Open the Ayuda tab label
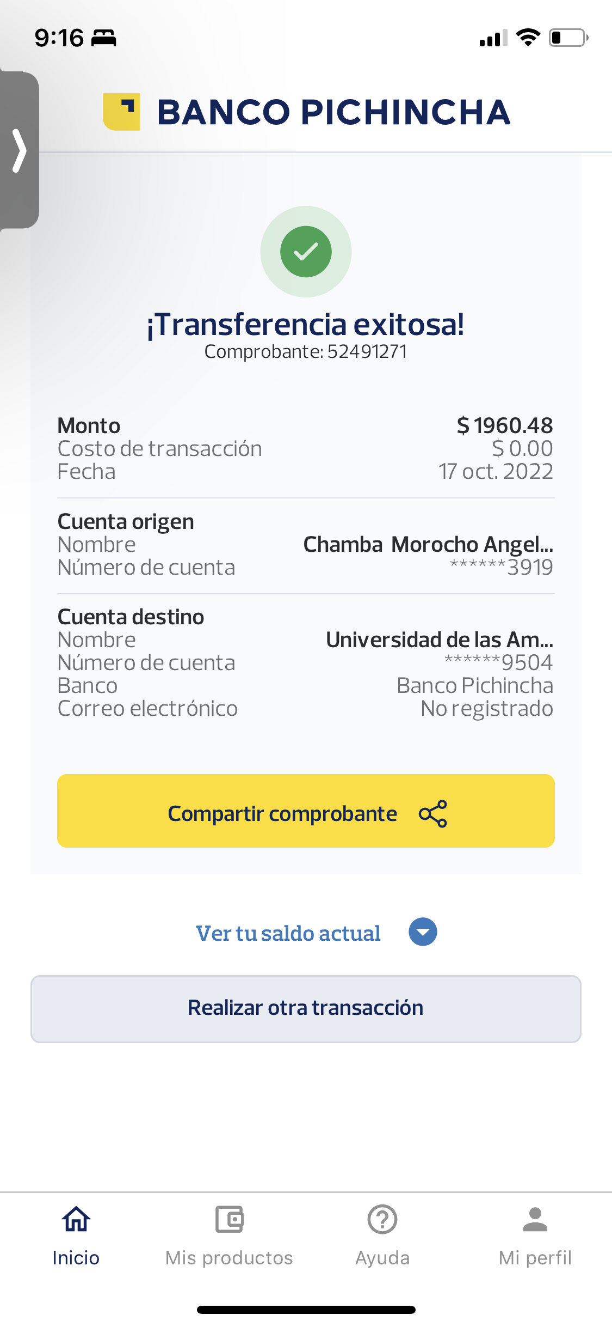 (x=382, y=1258)
